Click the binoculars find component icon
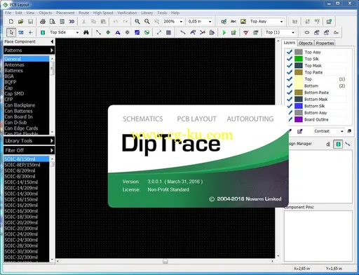Image resolution: width=359 pixels, height=275 pixels. (86, 32)
